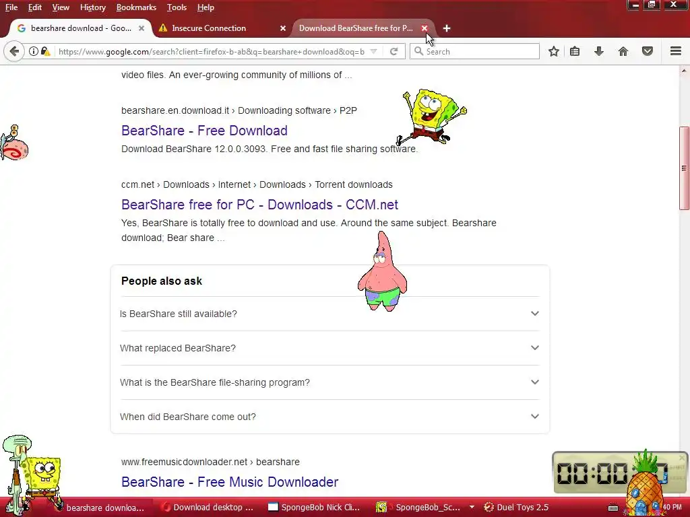
Task: Bookmark this page with the star icon
Action: coord(554,51)
